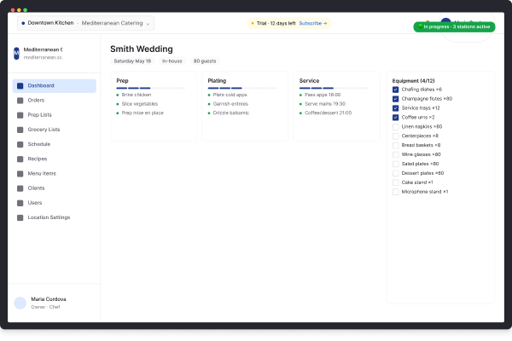Check Bread baskets ×8

pos(395,145)
